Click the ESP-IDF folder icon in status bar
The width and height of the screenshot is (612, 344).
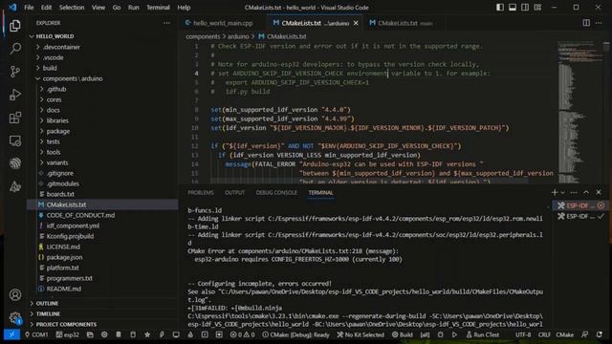(x=90, y=334)
